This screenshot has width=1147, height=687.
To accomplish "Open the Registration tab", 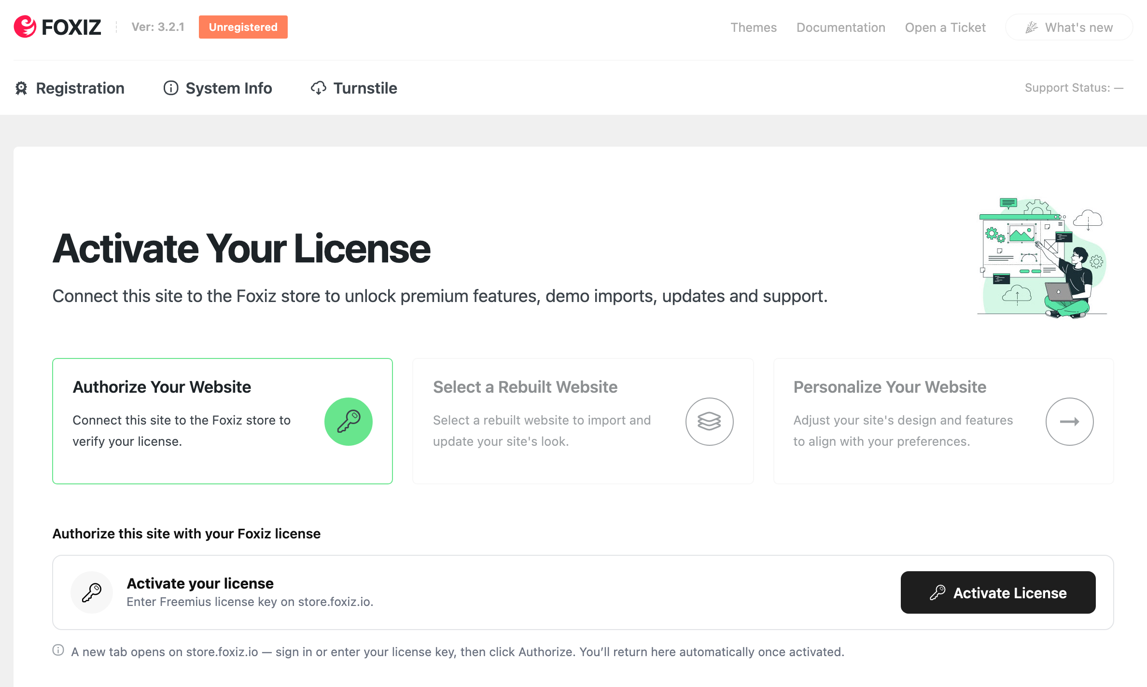I will (70, 88).
